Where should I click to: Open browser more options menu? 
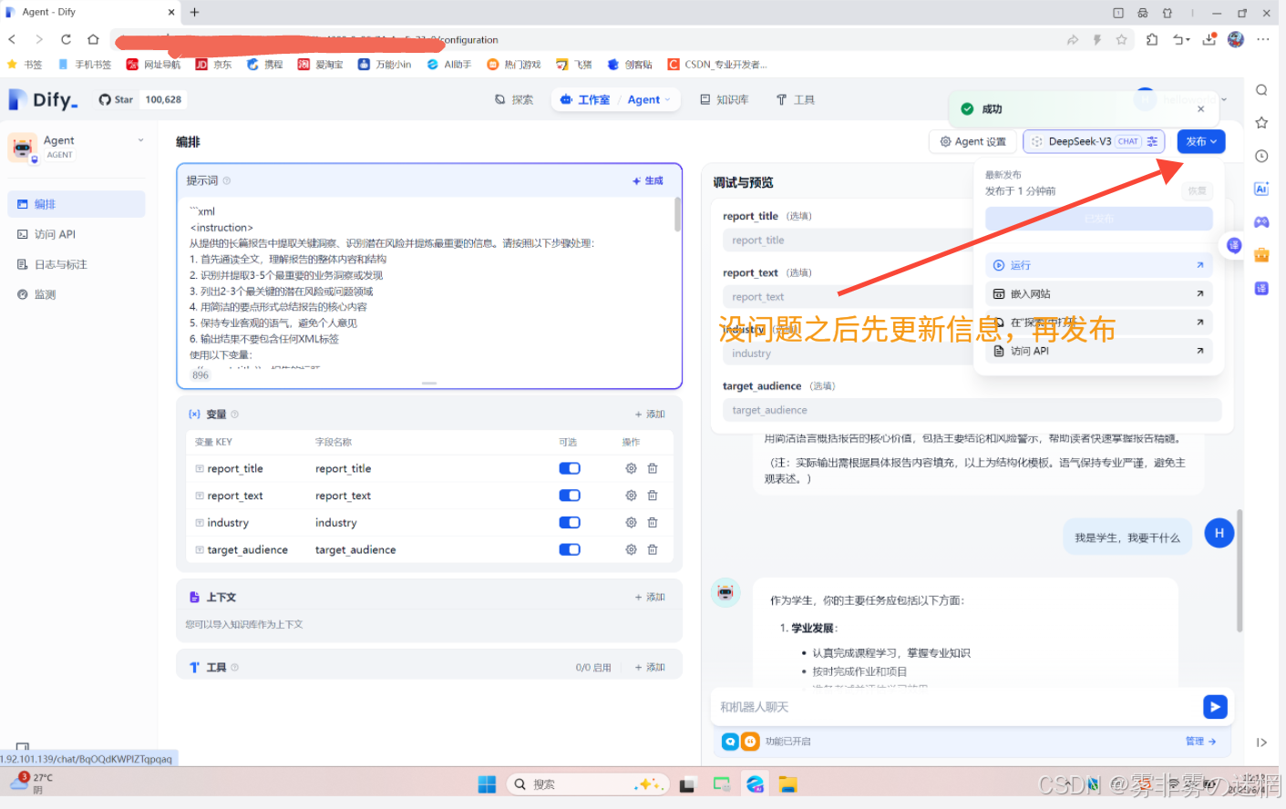click(x=1262, y=39)
